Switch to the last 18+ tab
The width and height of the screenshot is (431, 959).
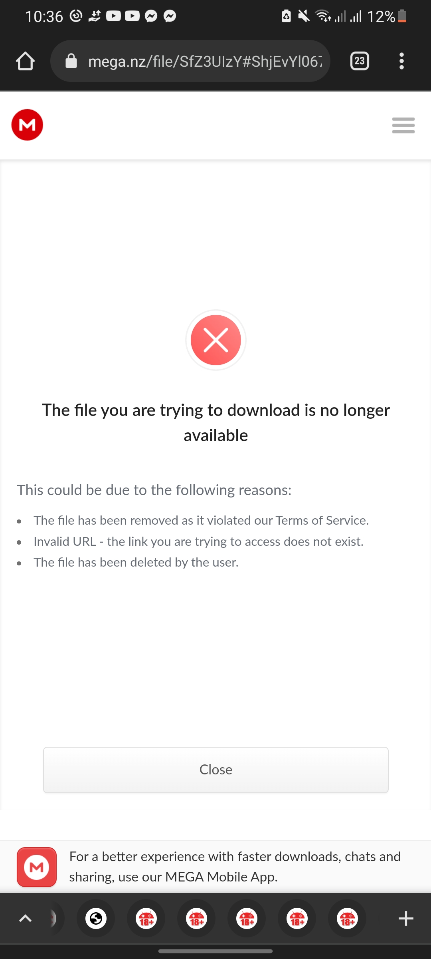point(347,918)
